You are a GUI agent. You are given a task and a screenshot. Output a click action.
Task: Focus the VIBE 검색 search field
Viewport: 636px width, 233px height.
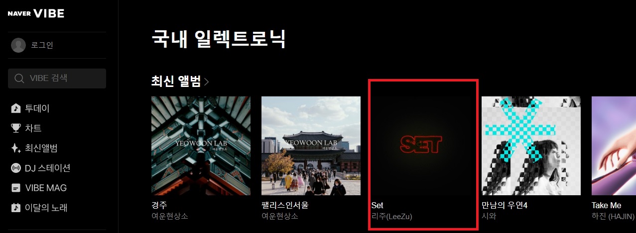[x=57, y=78]
